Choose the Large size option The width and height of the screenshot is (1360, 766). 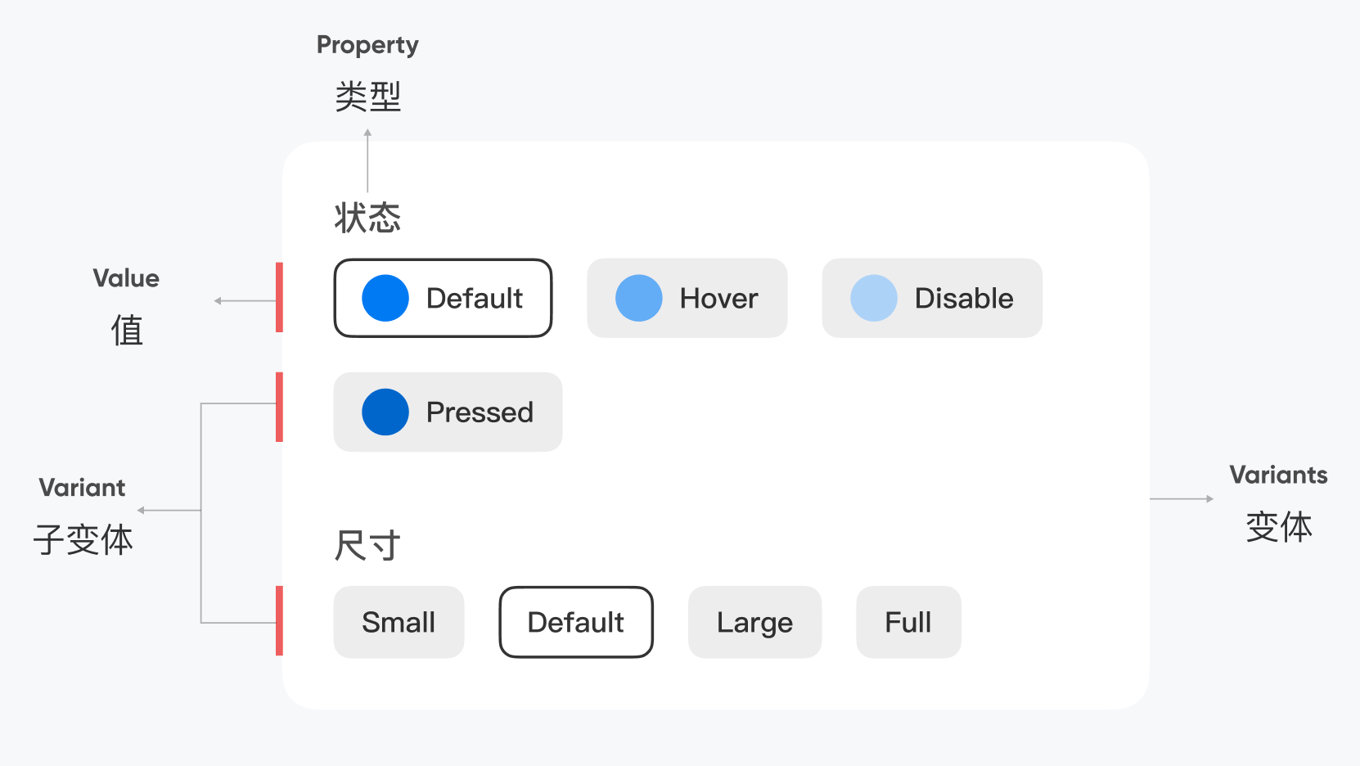coord(754,622)
